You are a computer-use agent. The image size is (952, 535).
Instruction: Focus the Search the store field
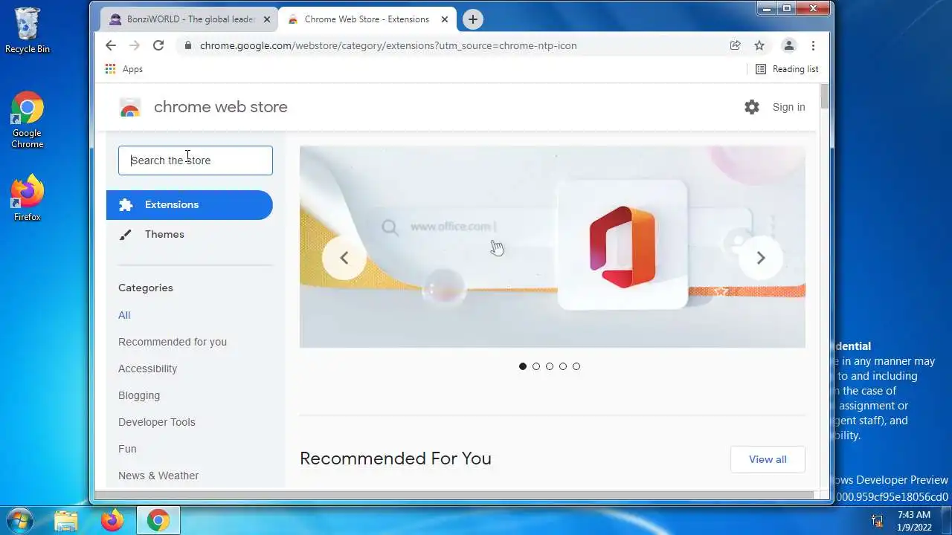click(x=196, y=160)
